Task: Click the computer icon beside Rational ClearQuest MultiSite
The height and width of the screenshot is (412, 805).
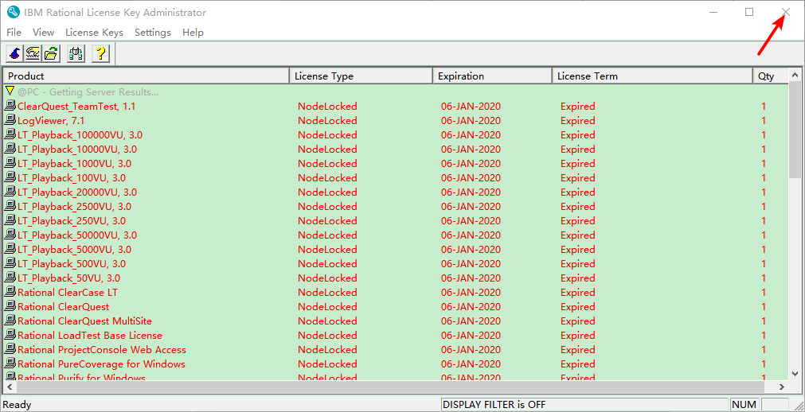Action: coord(10,321)
